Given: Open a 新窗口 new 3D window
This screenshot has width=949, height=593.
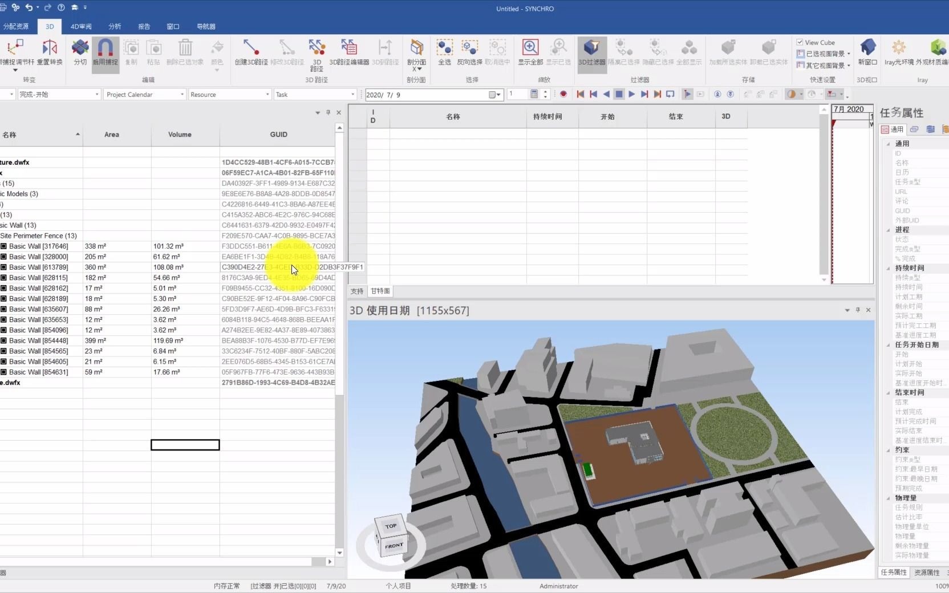Looking at the screenshot, I should [867, 52].
